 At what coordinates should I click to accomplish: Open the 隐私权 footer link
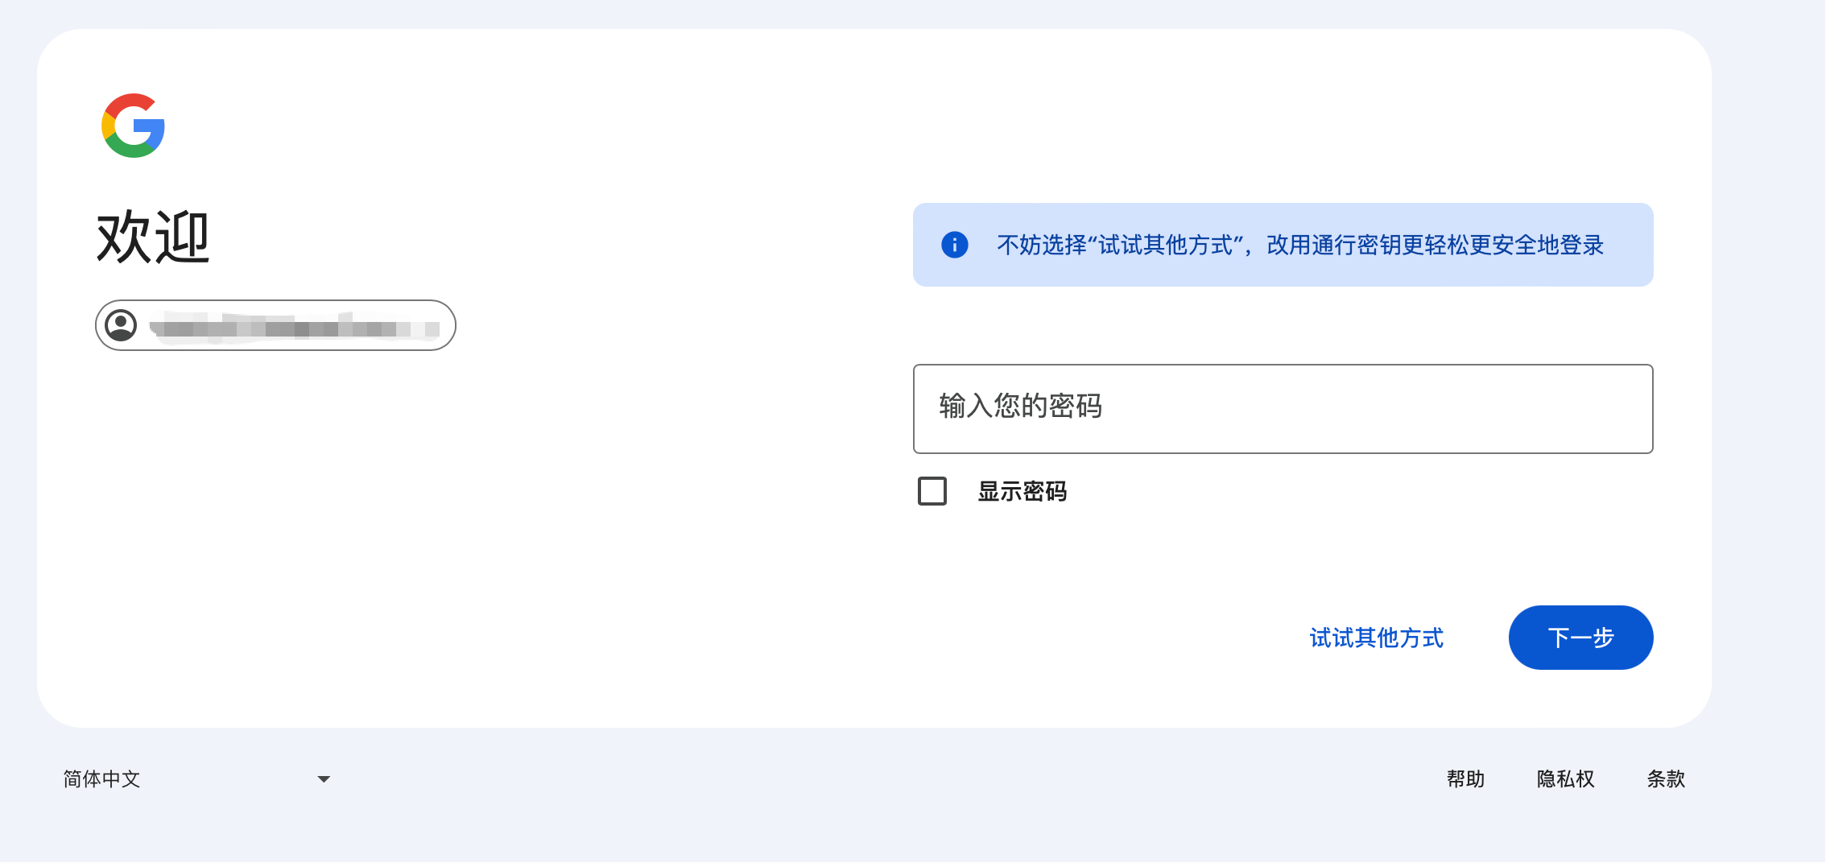pyautogui.click(x=1565, y=779)
